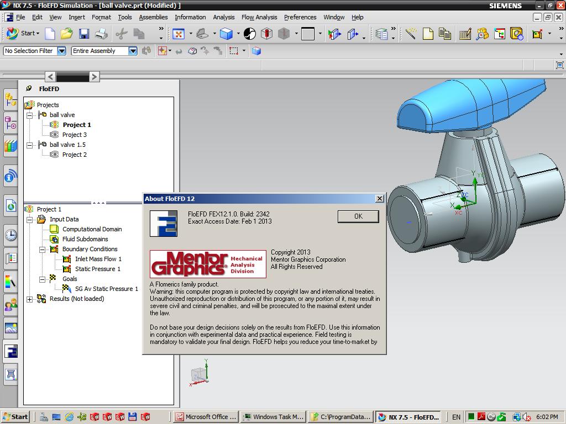Open the Entire Assembly dropdown

click(132, 51)
